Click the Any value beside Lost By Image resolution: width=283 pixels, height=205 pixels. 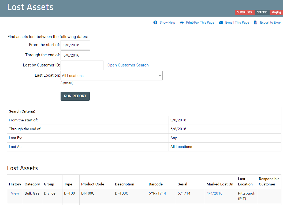point(174,138)
